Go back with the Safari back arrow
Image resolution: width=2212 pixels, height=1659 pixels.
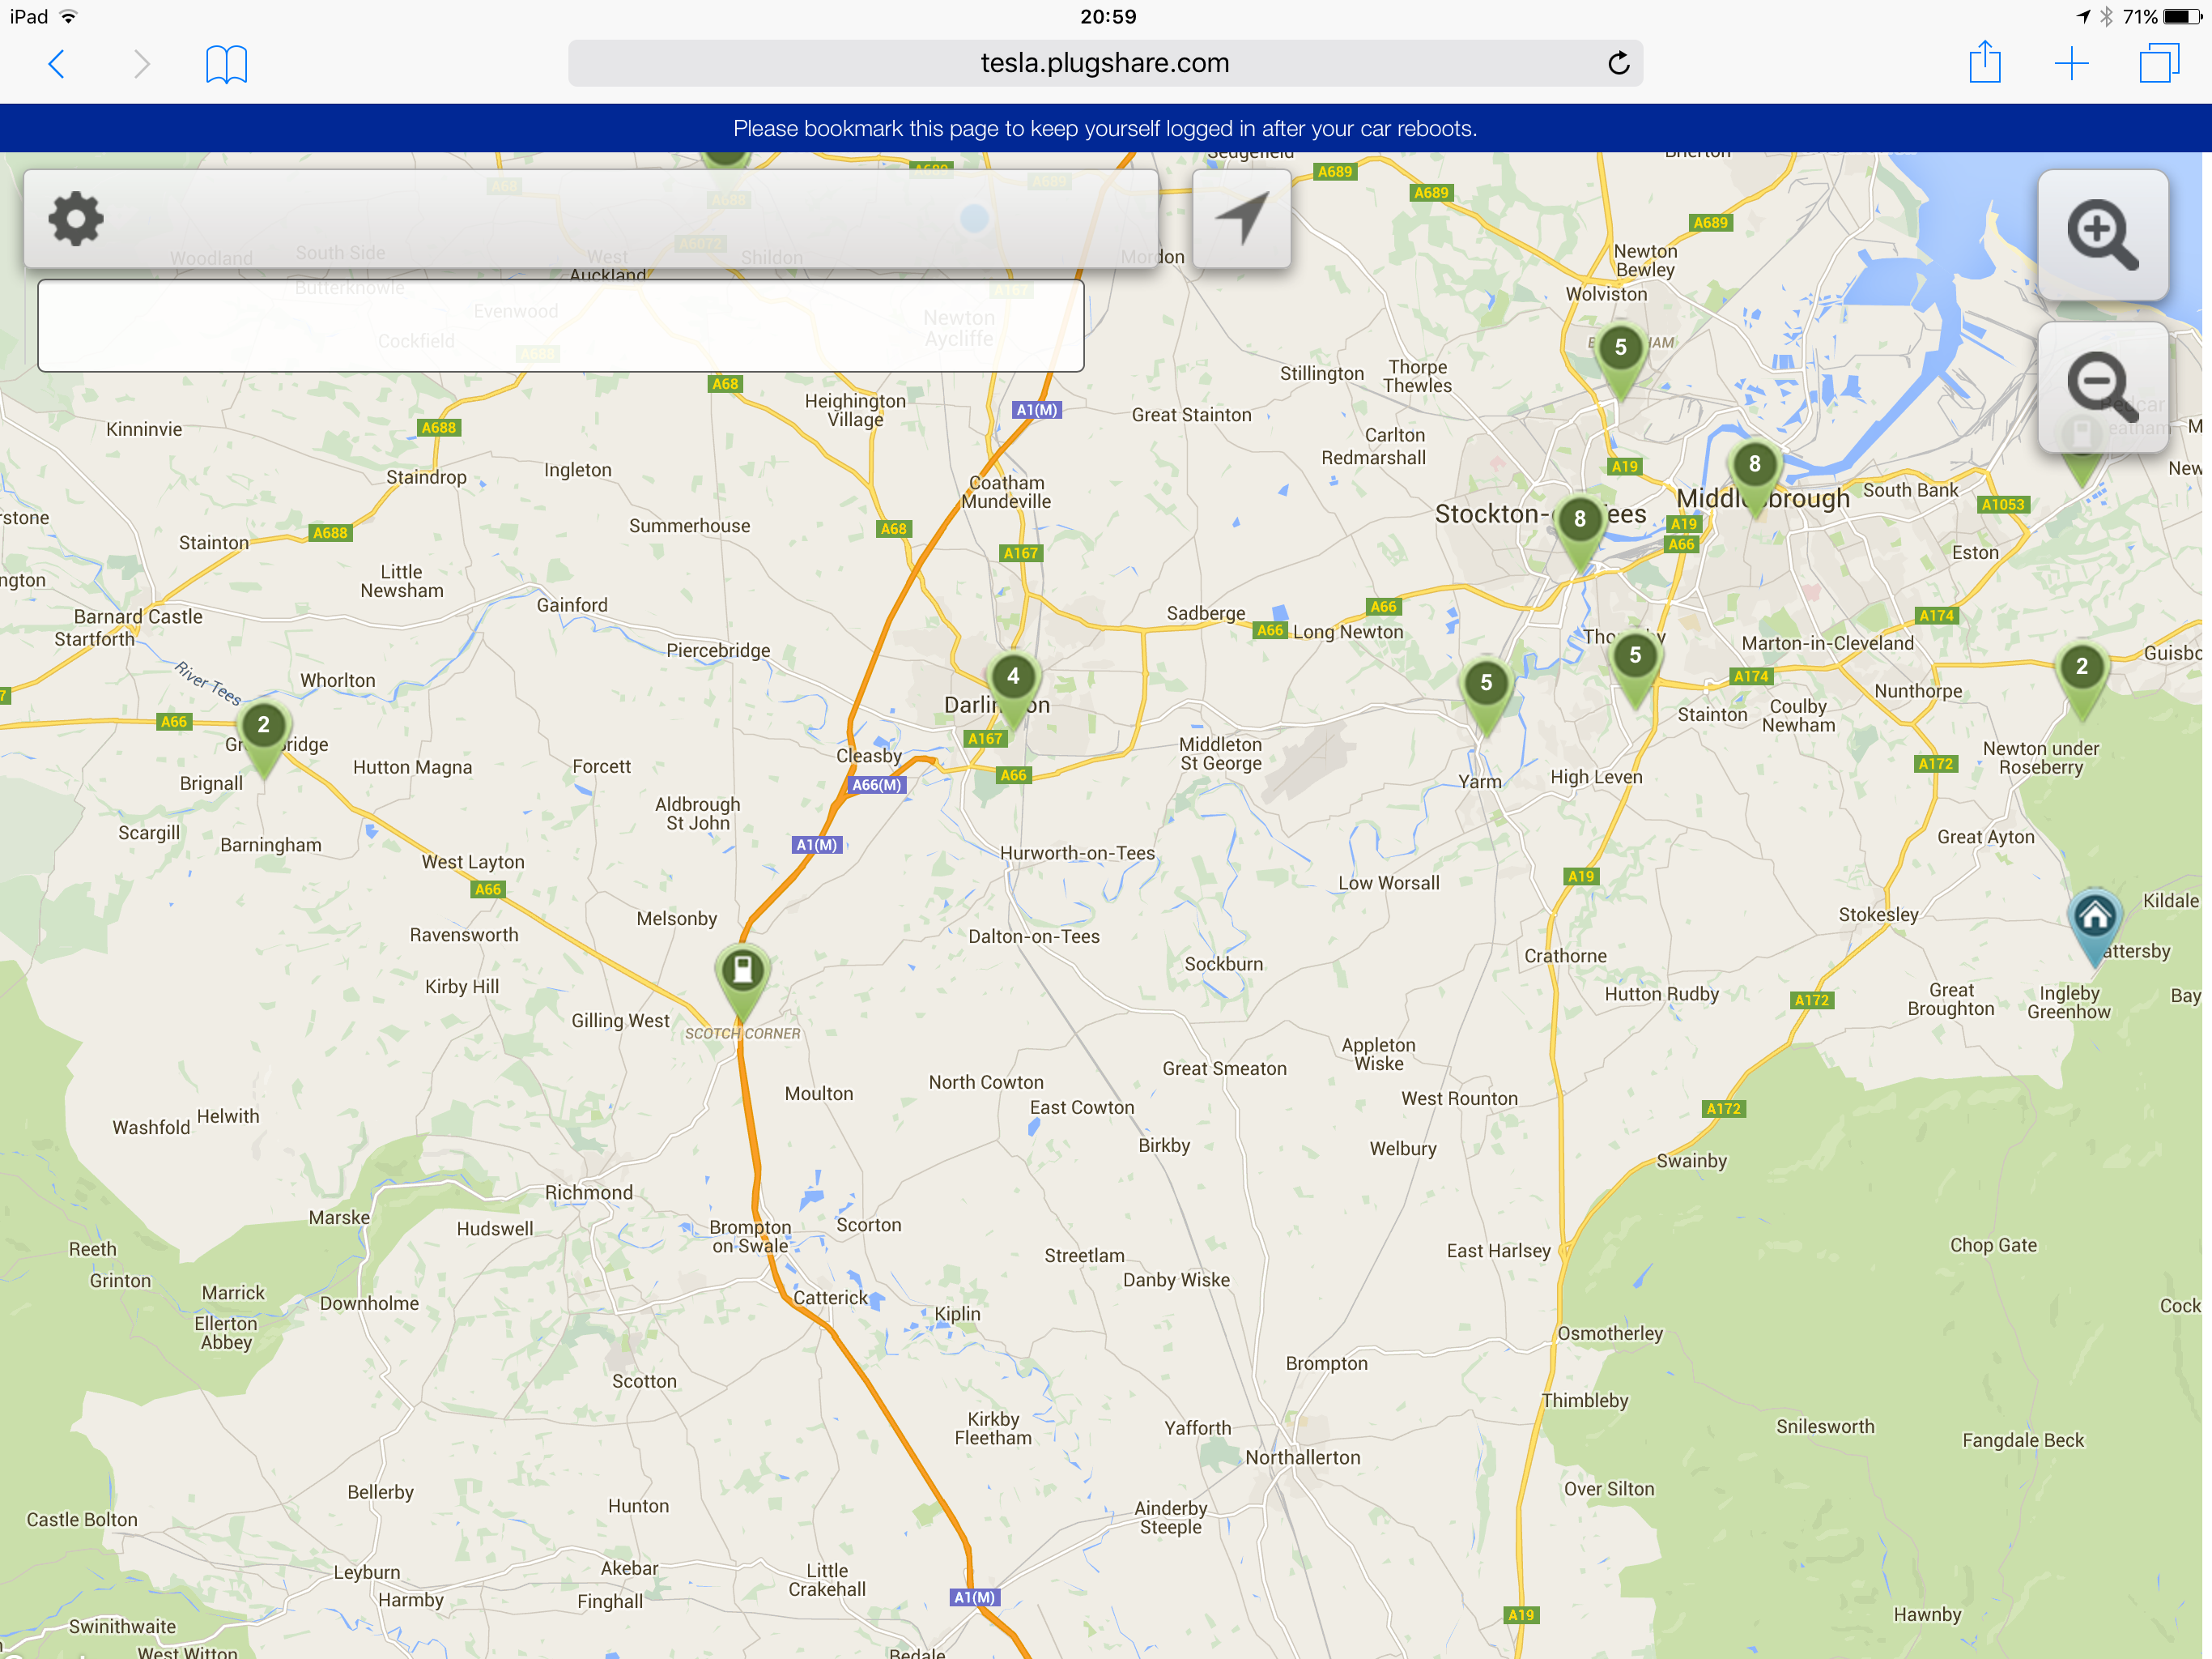(57, 64)
